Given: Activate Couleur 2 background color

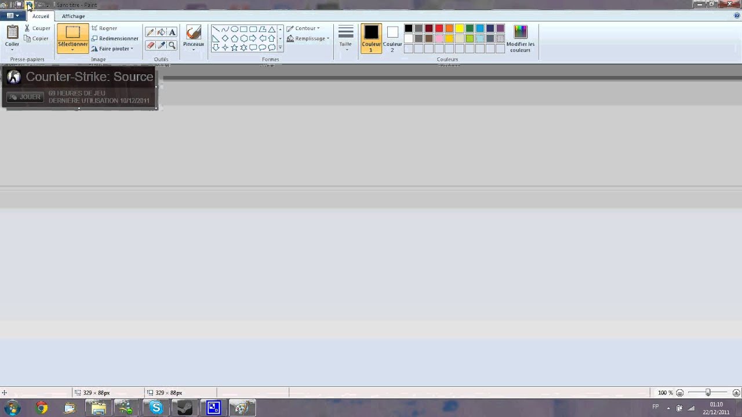Looking at the screenshot, I should (x=392, y=38).
